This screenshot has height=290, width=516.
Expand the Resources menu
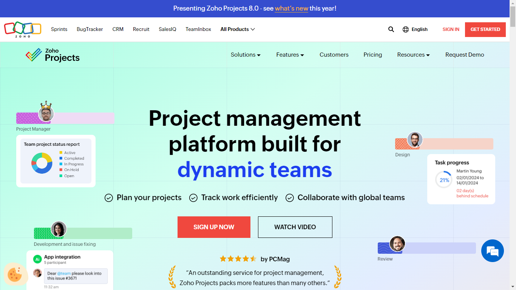click(413, 55)
